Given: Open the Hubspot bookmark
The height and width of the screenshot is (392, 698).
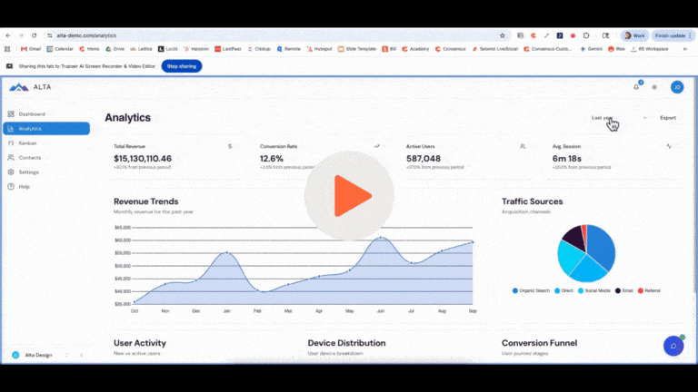Looking at the screenshot, I should pyautogui.click(x=320, y=49).
